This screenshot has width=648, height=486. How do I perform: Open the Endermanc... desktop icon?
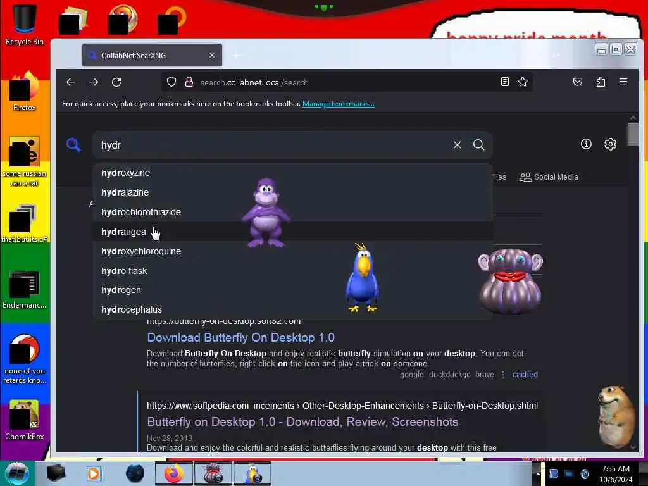click(x=25, y=289)
